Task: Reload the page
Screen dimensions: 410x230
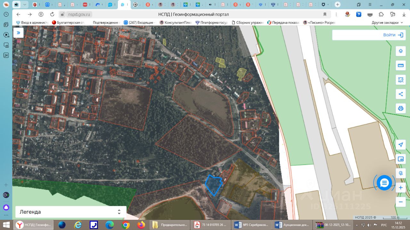Action: 52,14
